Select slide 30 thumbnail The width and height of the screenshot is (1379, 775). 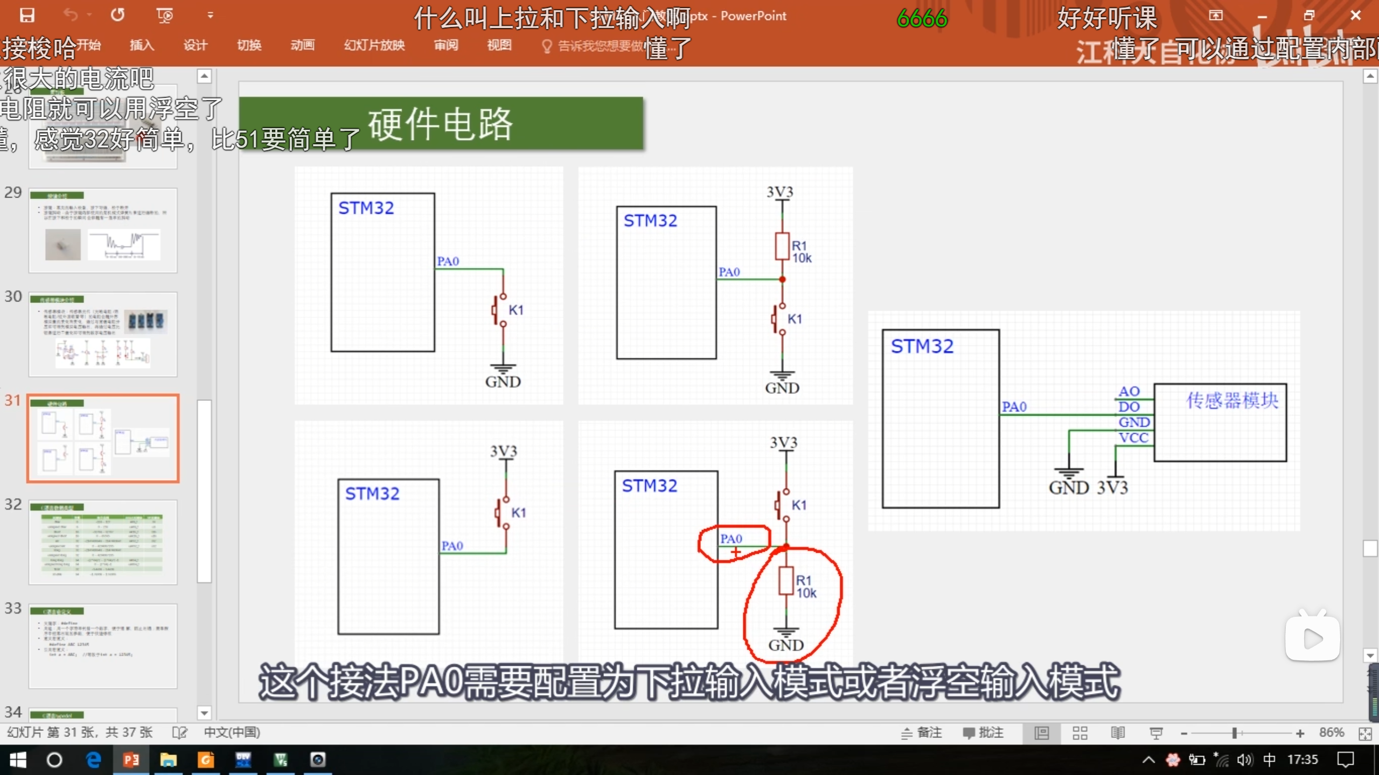pyautogui.click(x=103, y=334)
